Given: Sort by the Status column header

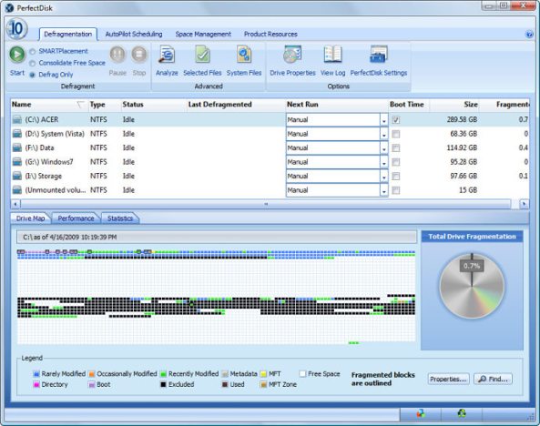Looking at the screenshot, I should pos(154,105).
